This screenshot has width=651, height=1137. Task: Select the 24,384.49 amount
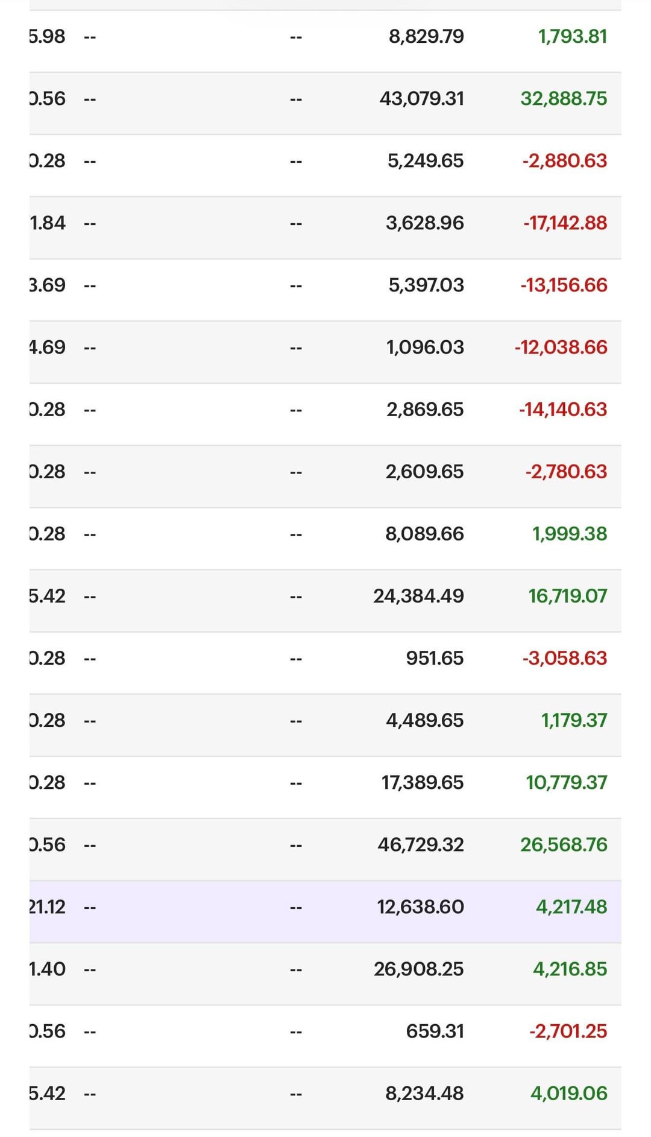pos(418,596)
